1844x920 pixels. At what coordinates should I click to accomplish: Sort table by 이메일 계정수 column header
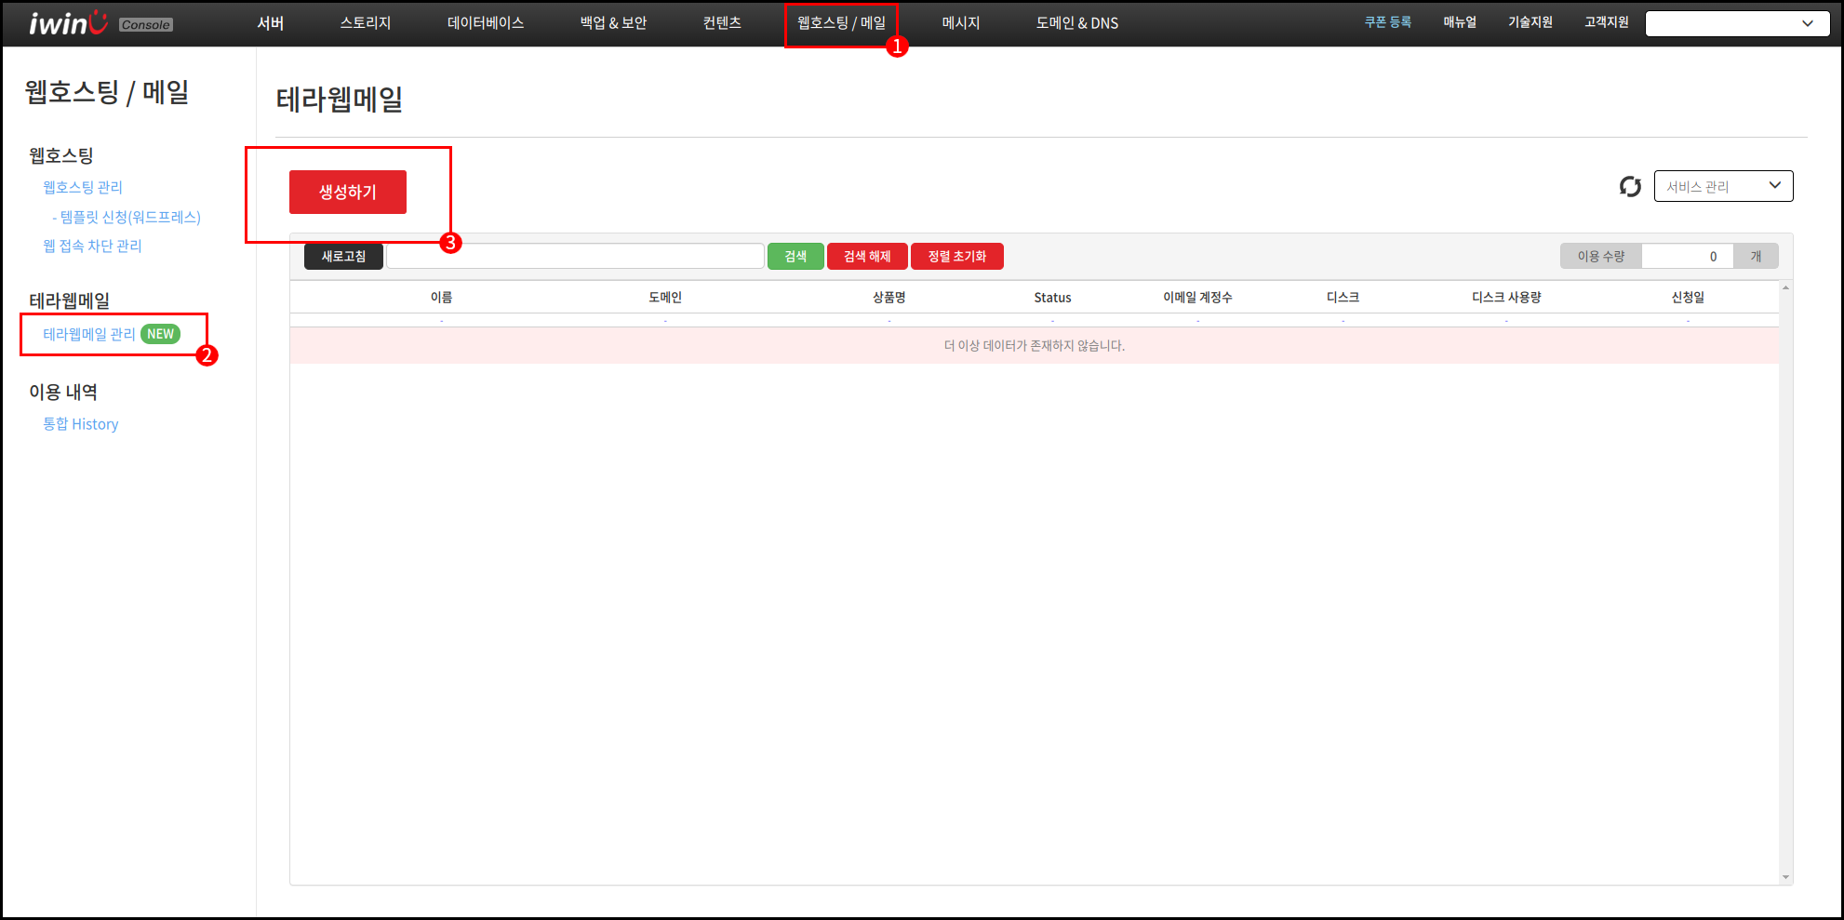(x=1197, y=298)
